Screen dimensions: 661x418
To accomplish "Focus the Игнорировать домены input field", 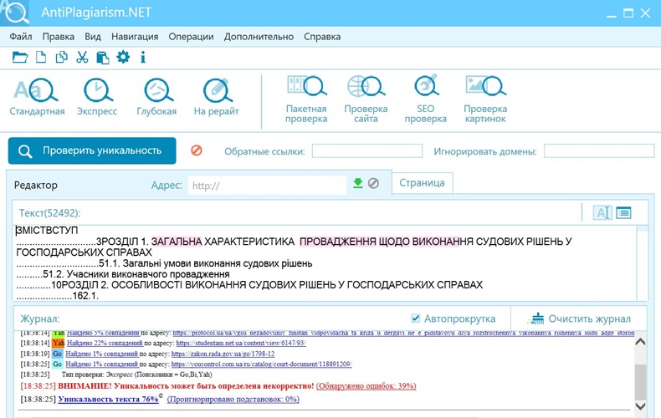I will tap(599, 150).
